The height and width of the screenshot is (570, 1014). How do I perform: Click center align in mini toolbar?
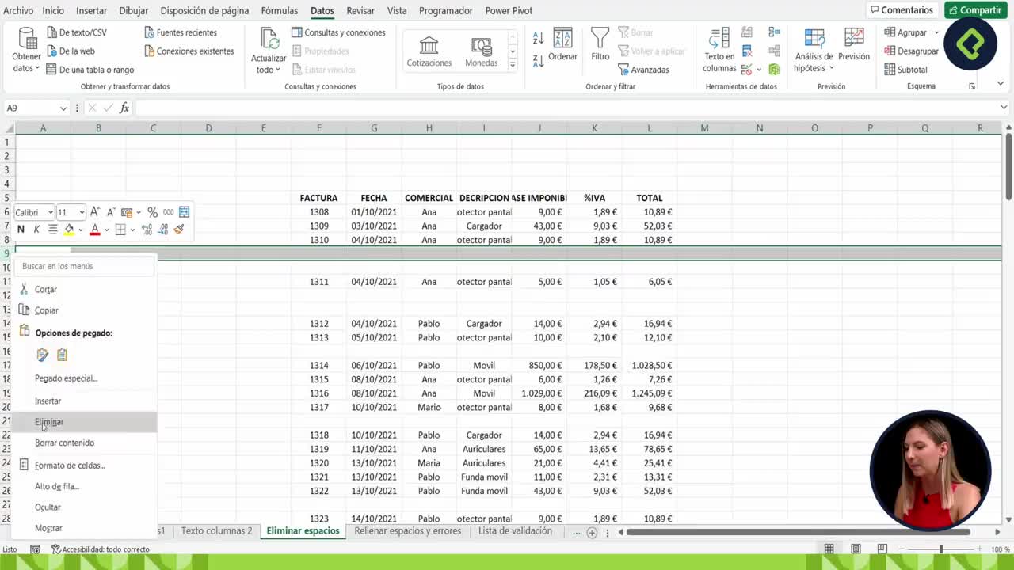click(52, 230)
